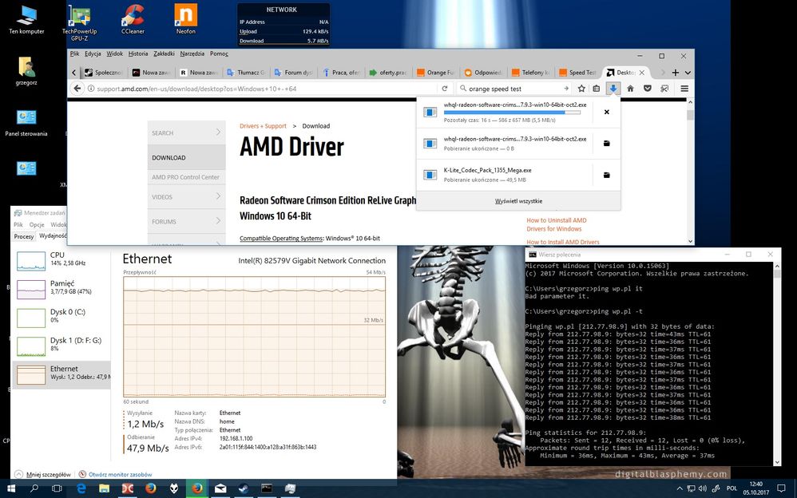Click the bookmark star icon in Firefox
The width and height of the screenshot is (797, 498).
[581, 89]
